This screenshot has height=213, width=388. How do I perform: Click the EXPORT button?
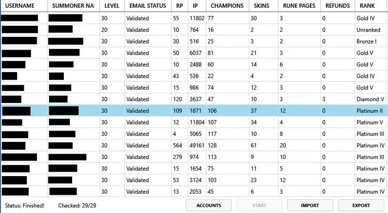(x=361, y=205)
